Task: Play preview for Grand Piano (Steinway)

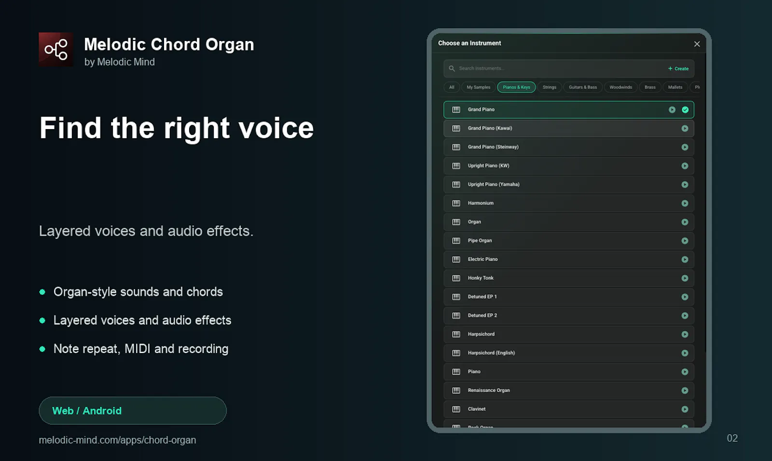Action: (x=685, y=147)
